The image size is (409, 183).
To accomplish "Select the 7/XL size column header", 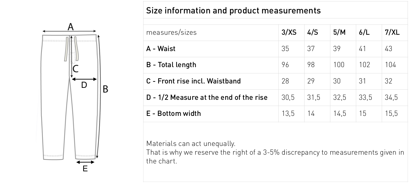I will (392, 32).
